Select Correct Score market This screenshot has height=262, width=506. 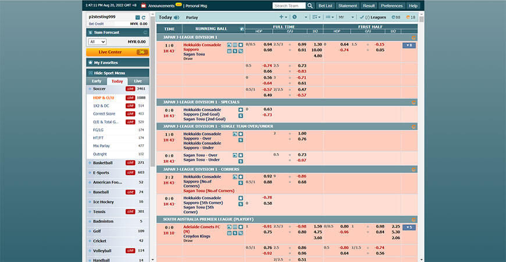[104, 114]
